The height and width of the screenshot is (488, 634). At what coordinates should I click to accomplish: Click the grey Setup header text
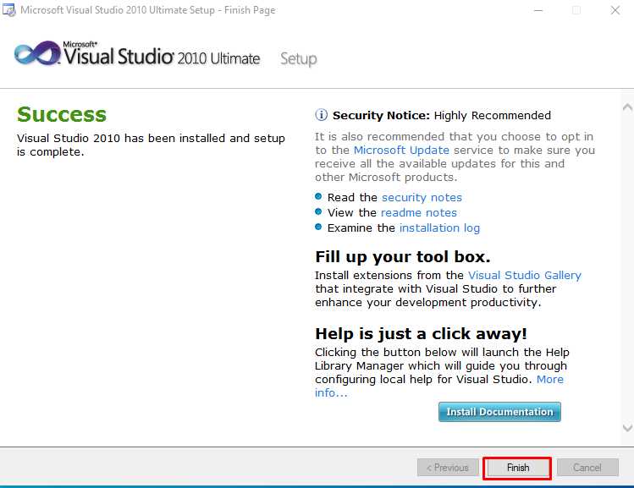coord(299,59)
